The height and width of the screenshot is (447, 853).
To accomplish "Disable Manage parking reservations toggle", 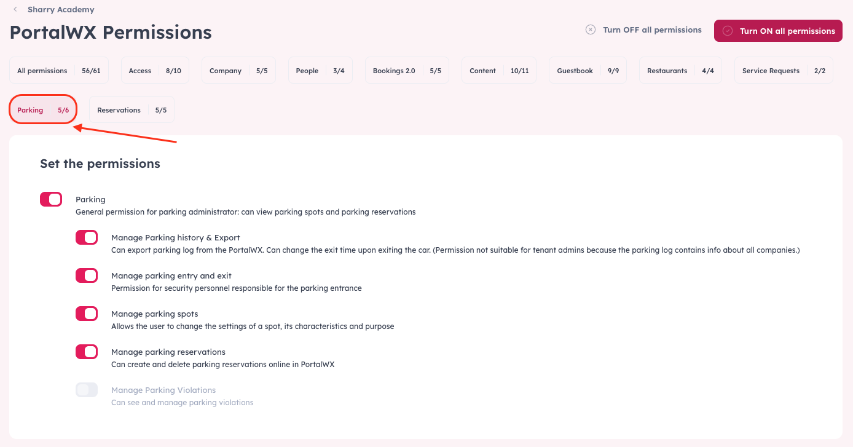I will [x=87, y=352].
